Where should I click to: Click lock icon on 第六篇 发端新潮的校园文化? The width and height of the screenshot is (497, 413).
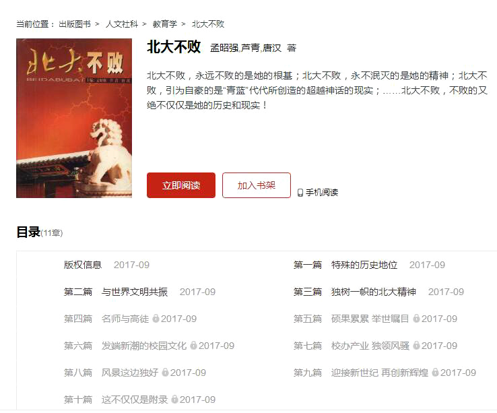[193, 345]
